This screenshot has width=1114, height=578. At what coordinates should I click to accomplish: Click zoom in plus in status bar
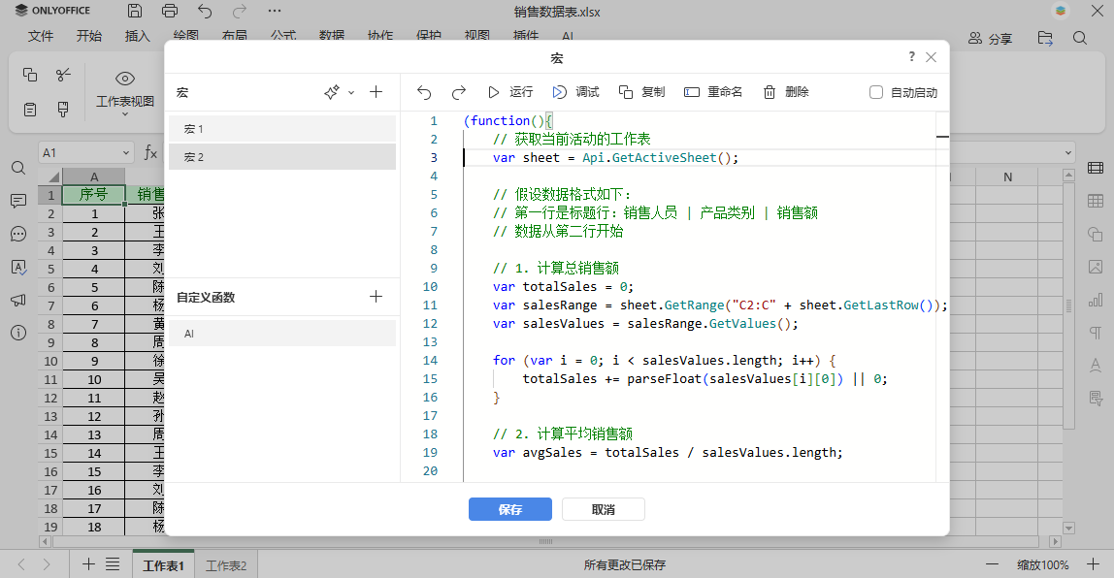(x=1093, y=564)
